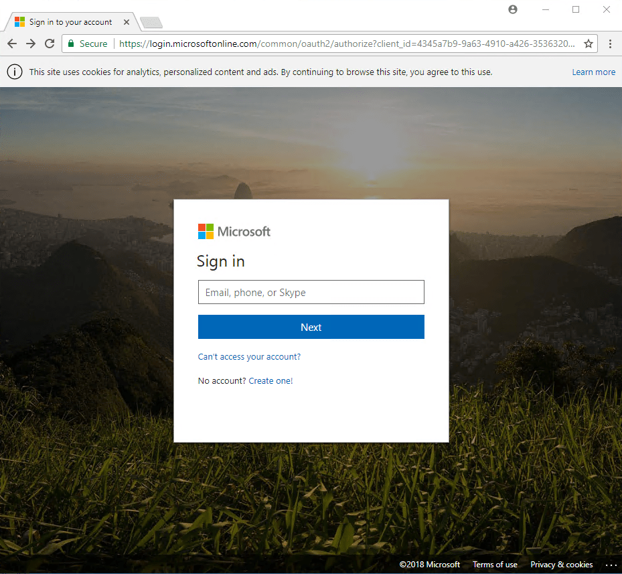Click the 'Create one!' link
622x574 pixels.
pyautogui.click(x=270, y=381)
